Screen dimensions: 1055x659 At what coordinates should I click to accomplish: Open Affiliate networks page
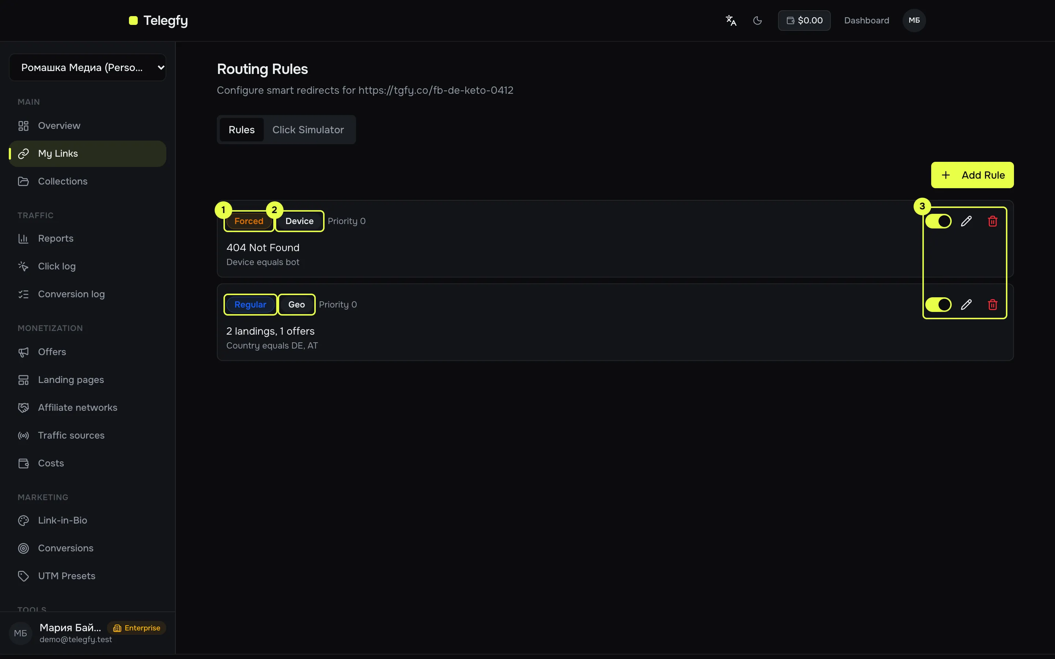(88, 407)
